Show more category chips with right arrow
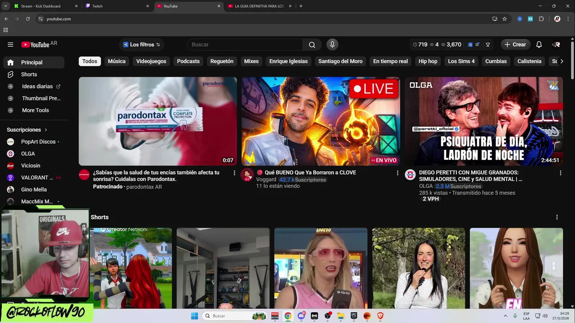 pos(562,61)
